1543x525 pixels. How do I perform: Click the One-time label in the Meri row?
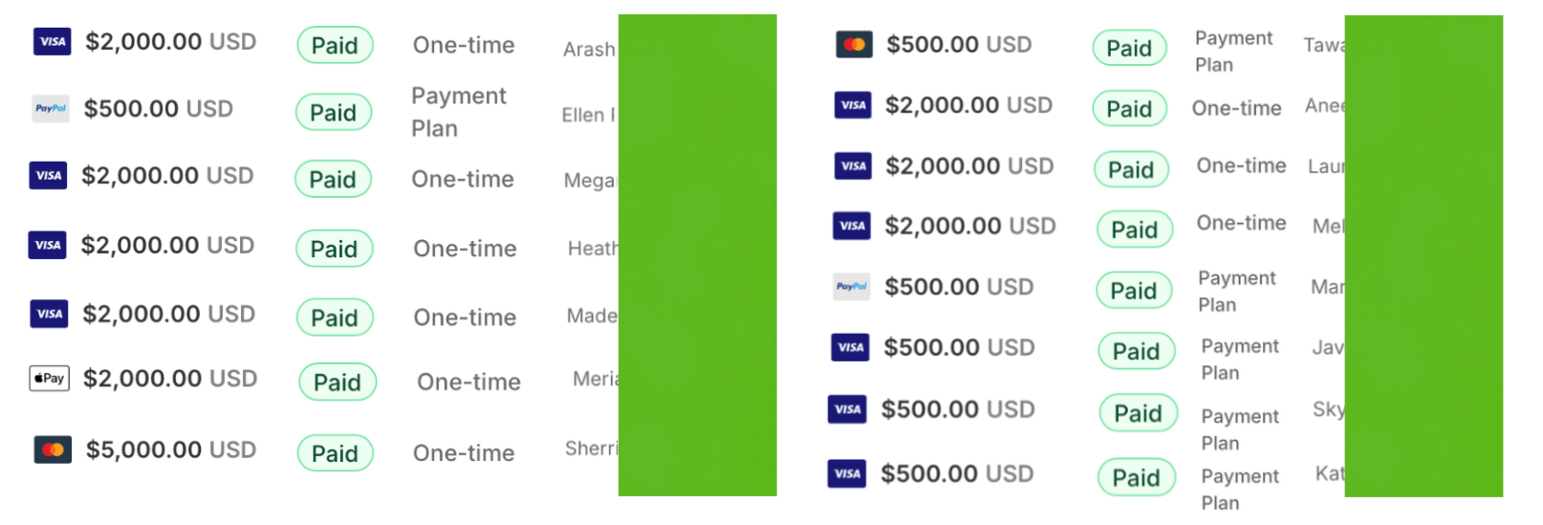click(468, 383)
